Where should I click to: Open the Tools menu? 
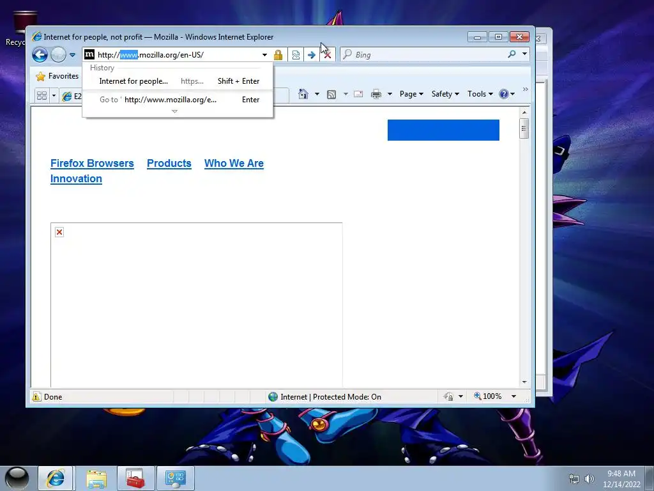480,94
